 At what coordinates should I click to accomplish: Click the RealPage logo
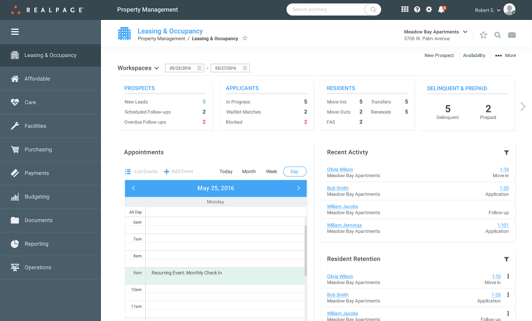(x=47, y=10)
